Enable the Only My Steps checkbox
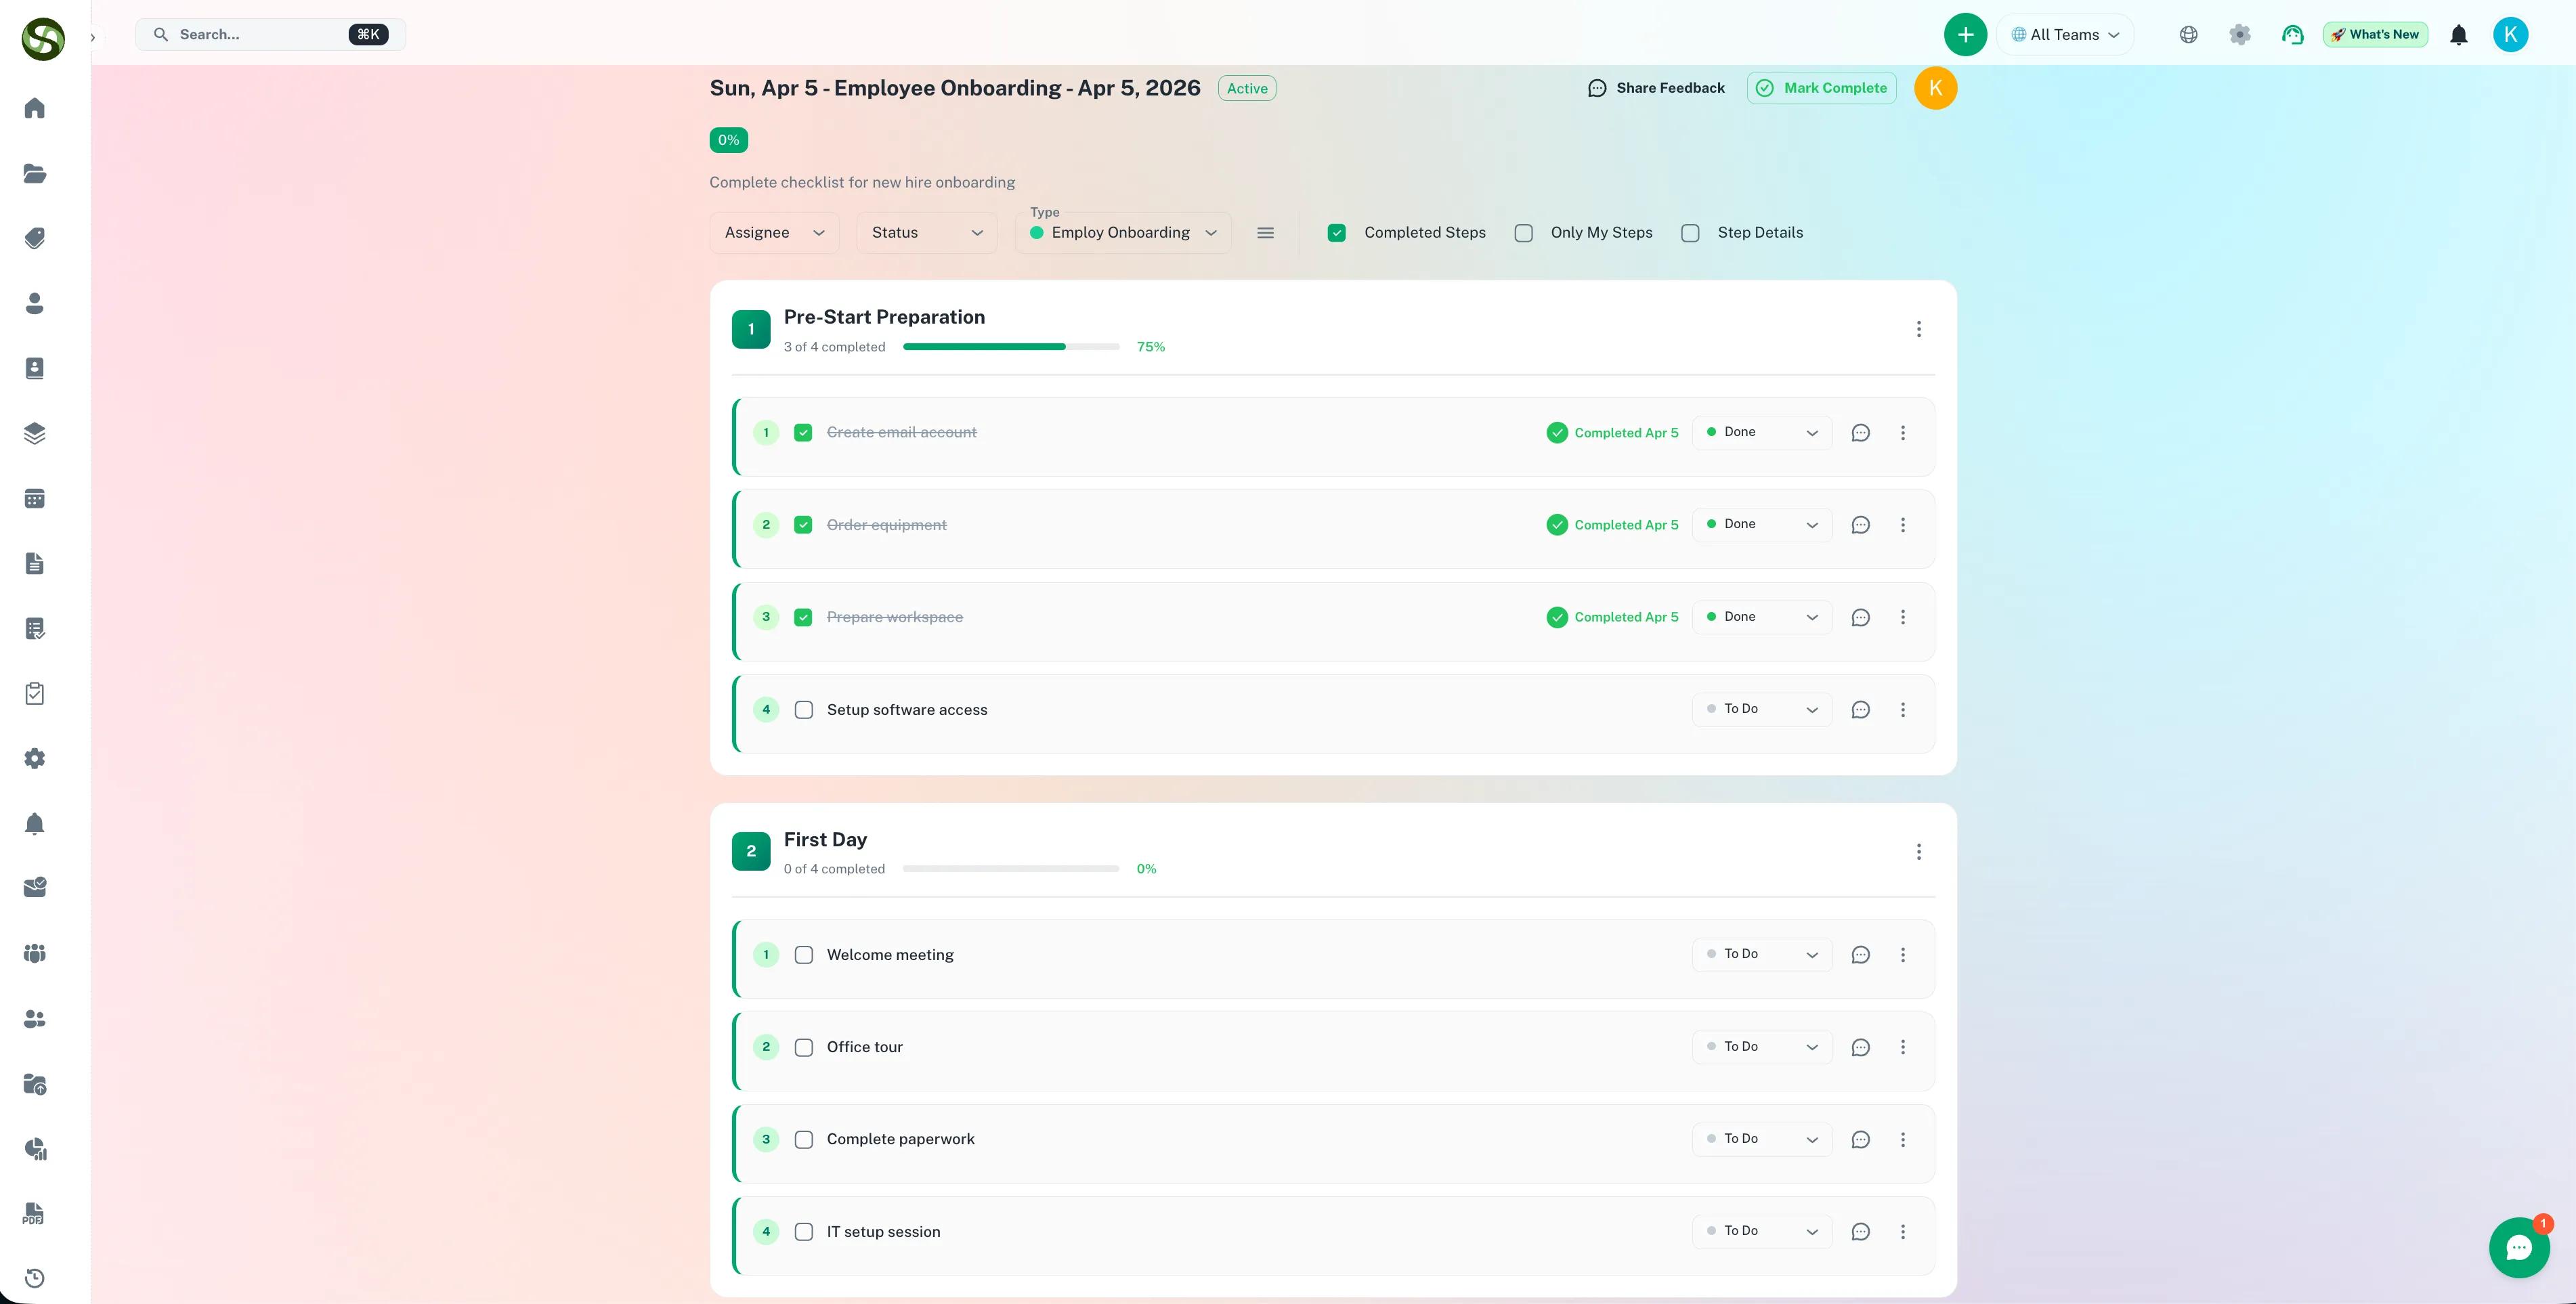The image size is (2576, 1304). 1523,233
